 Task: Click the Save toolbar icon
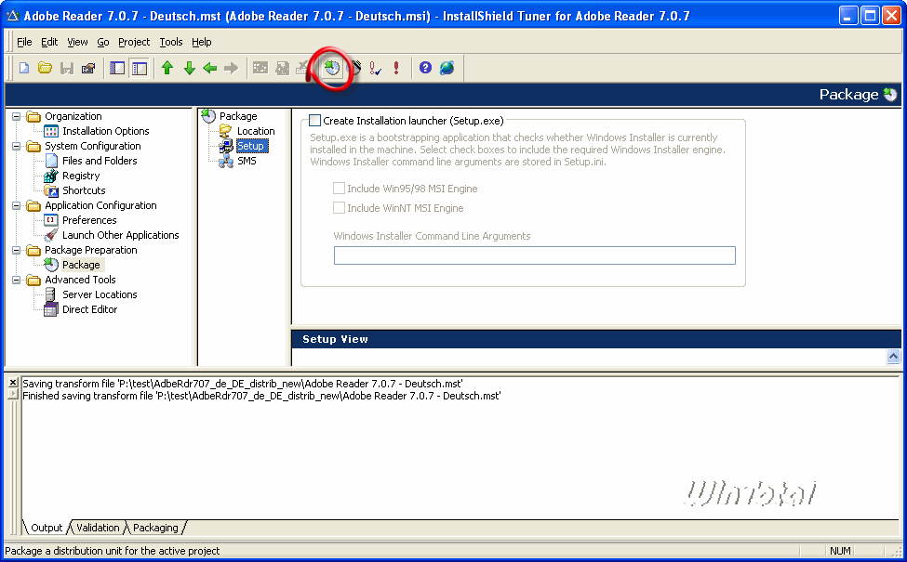[x=65, y=67]
